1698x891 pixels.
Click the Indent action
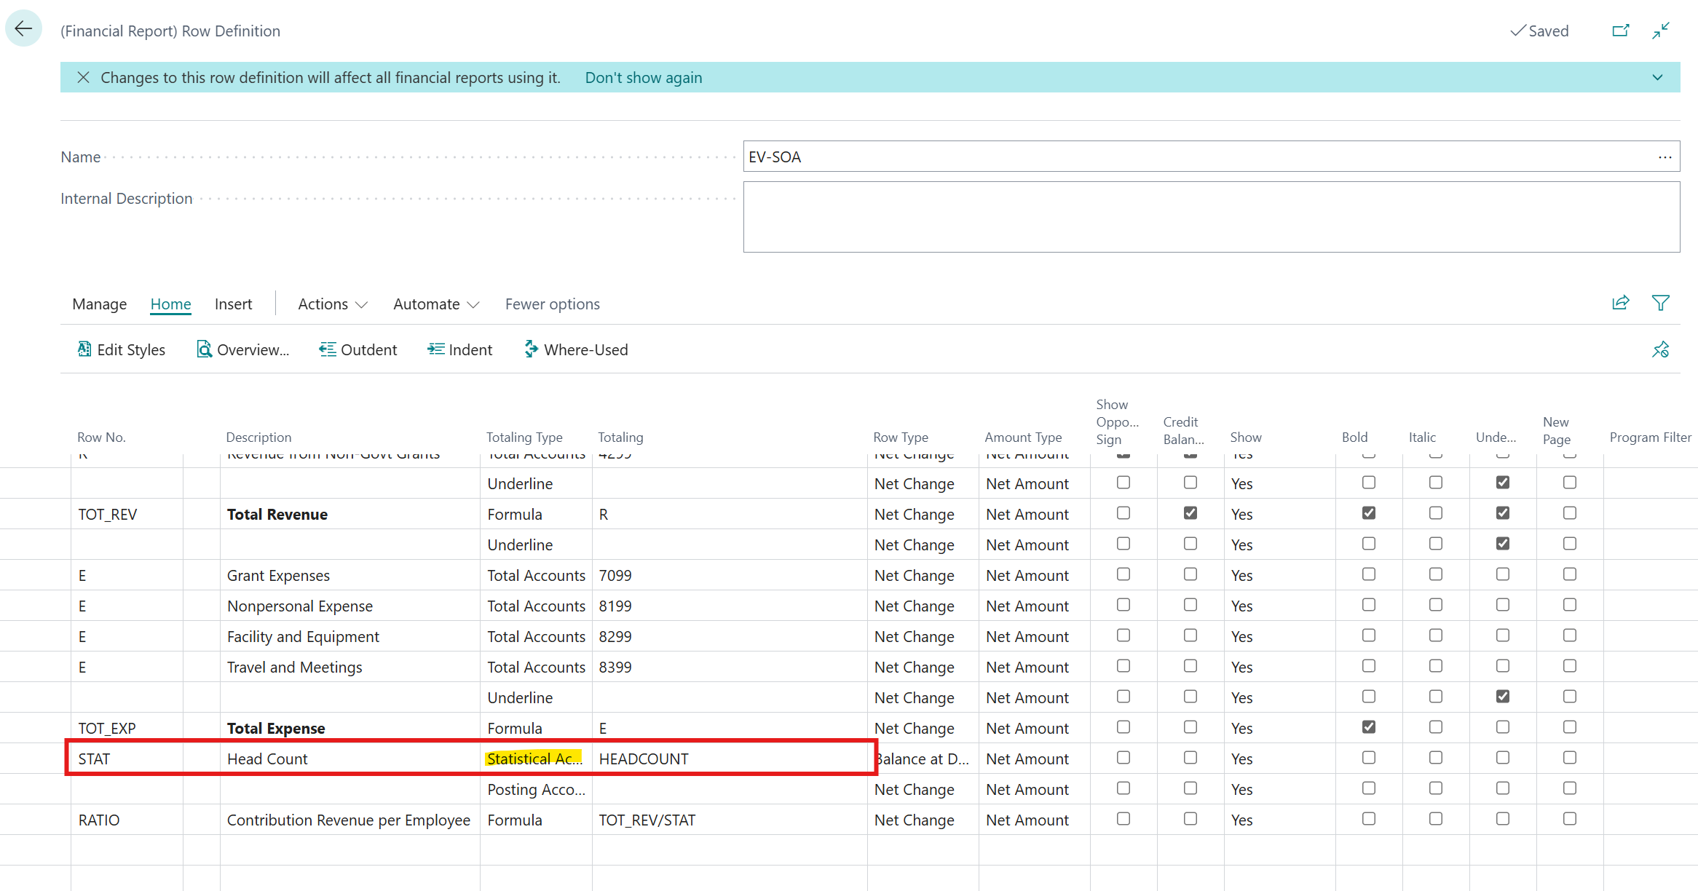[x=460, y=350]
